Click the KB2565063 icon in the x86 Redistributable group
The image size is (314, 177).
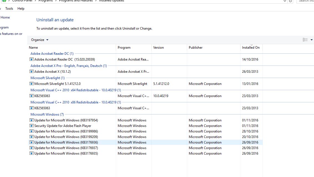(x=31, y=108)
